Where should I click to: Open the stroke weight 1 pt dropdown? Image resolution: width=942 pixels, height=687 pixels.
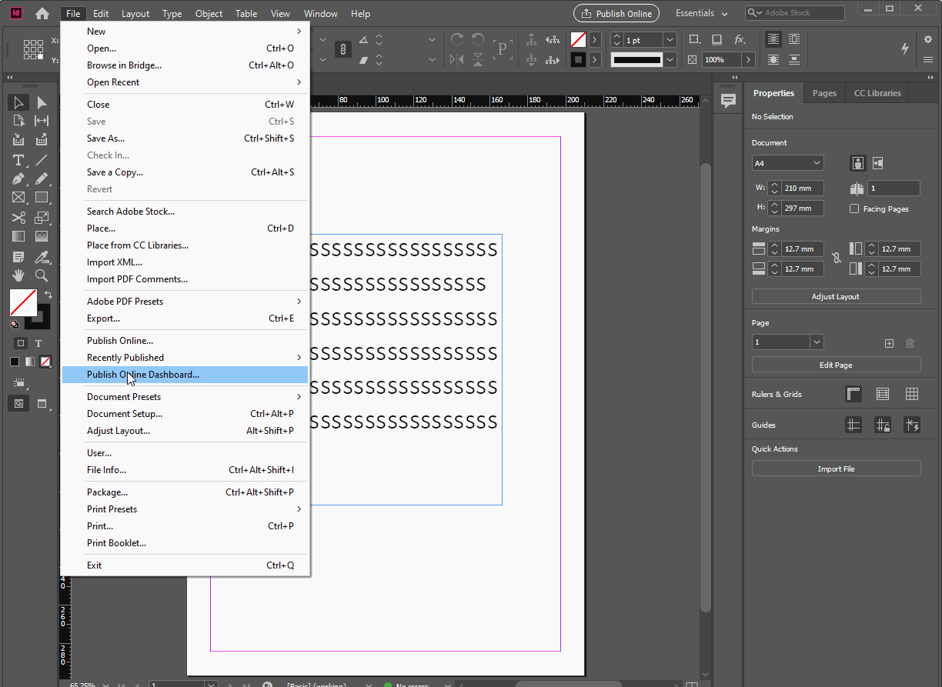coord(670,39)
